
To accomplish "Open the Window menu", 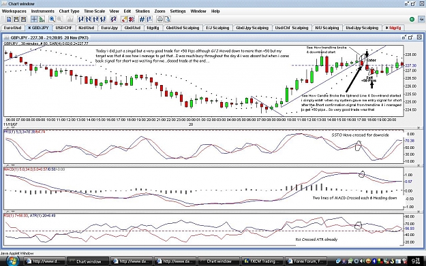I will [x=198, y=11].
